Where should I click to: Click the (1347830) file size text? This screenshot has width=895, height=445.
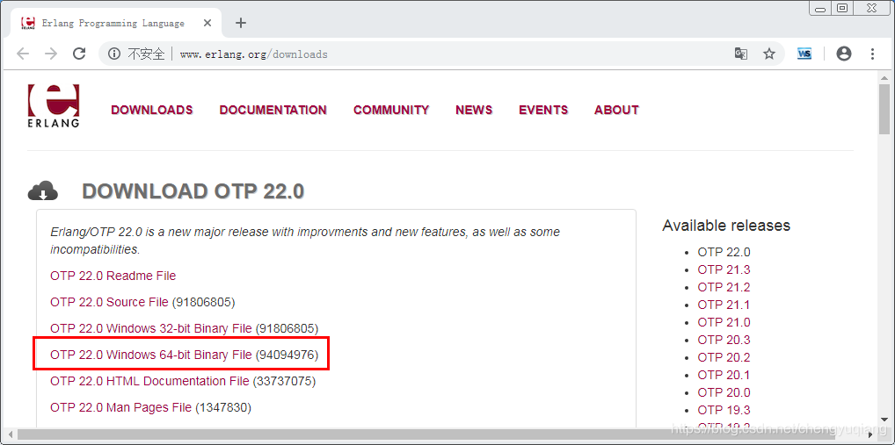pos(223,407)
